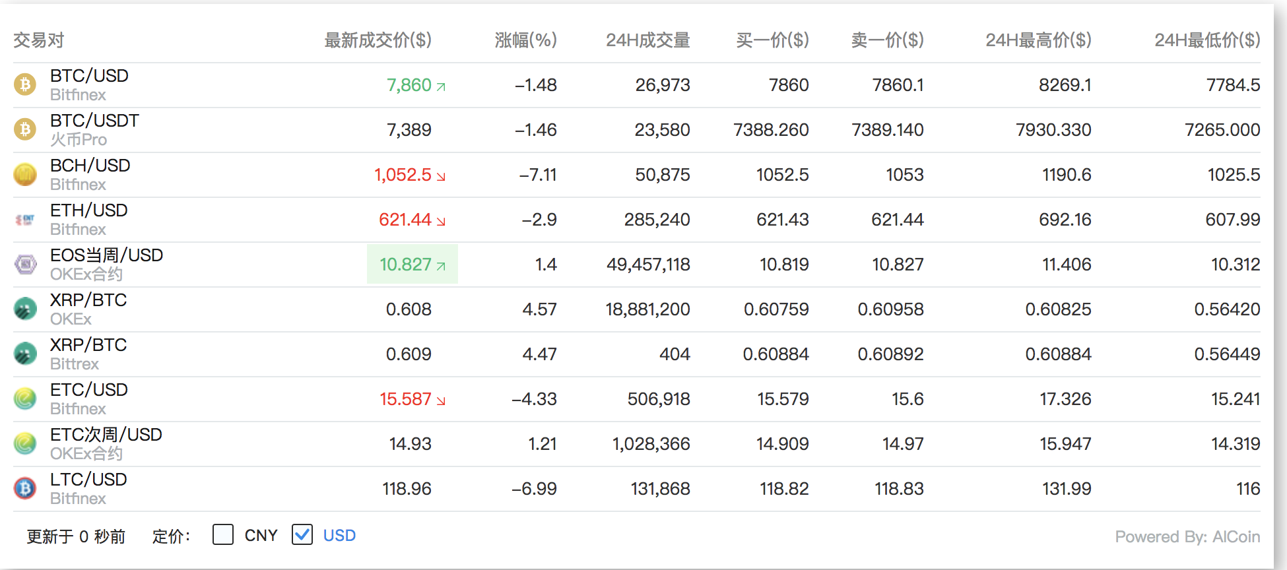Image resolution: width=1287 pixels, height=570 pixels.
Task: Click the up arrow next to 10.827 price
Action: coord(441,266)
